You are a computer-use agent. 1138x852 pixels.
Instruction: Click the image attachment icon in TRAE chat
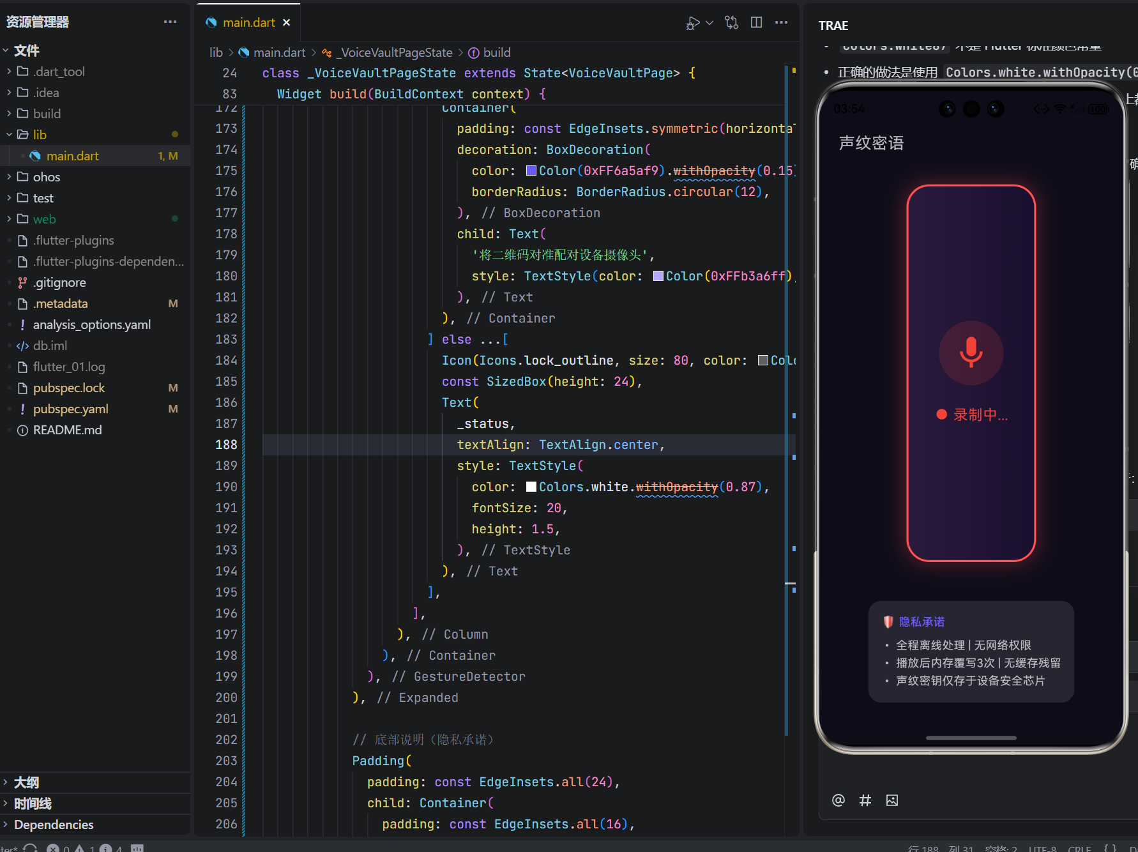[892, 800]
